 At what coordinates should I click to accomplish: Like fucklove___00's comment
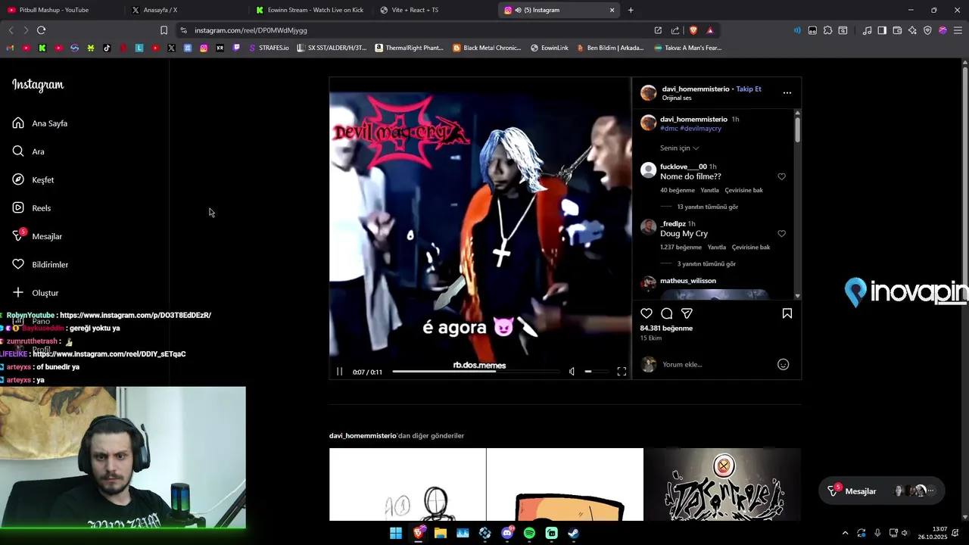point(782,176)
